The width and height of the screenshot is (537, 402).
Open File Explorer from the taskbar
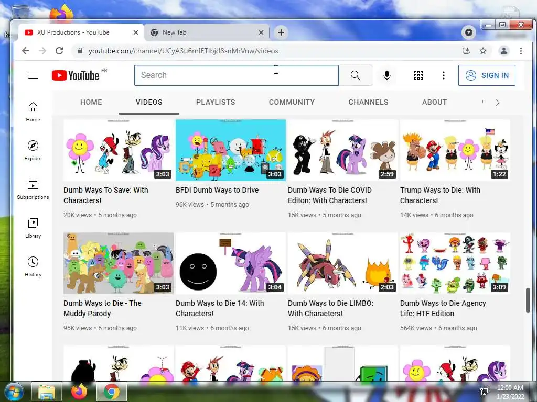(x=47, y=392)
